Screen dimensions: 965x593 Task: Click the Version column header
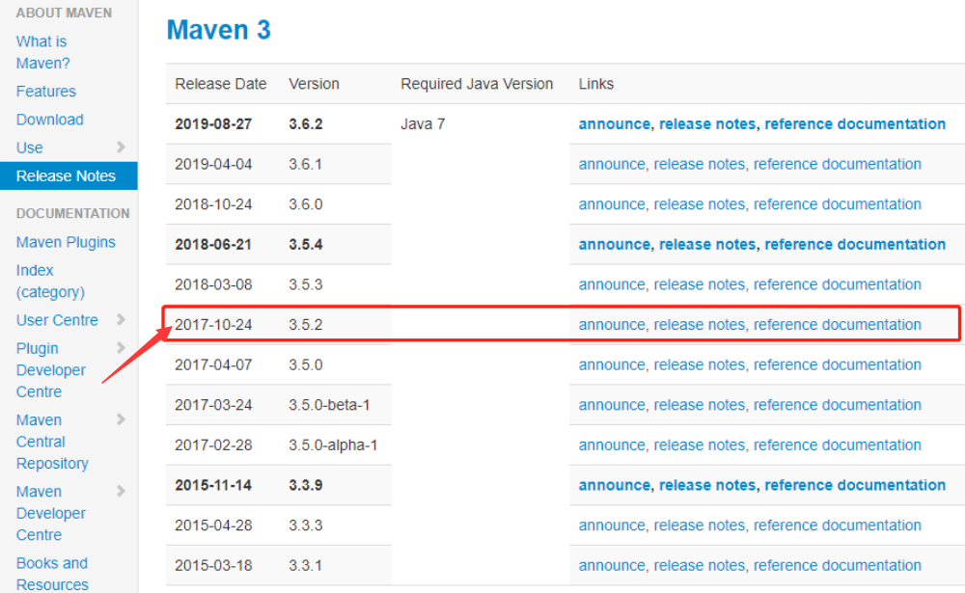[x=314, y=84]
